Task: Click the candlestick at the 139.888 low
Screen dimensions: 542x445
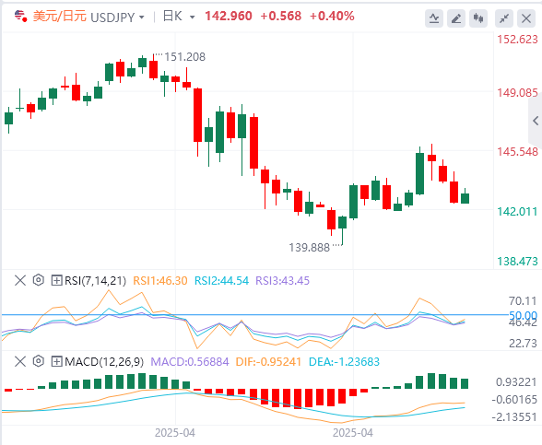Action: coord(342,223)
